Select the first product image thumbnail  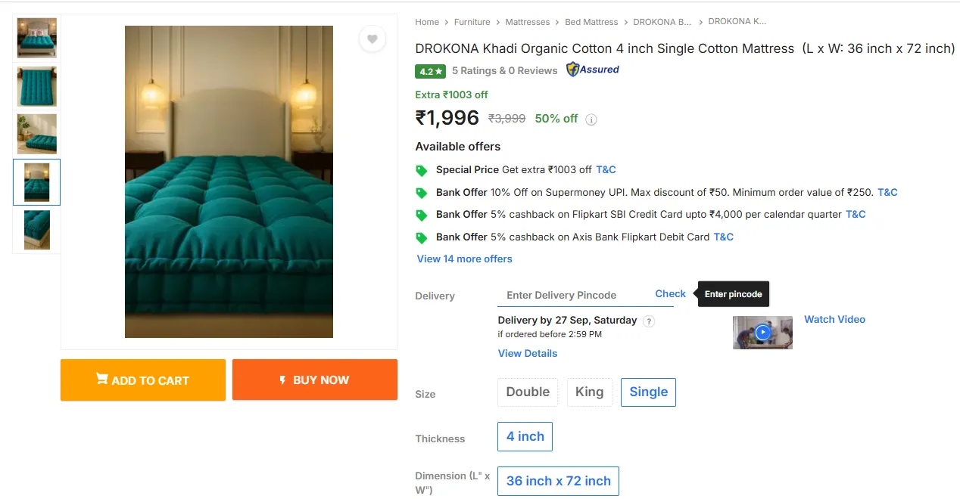(36, 38)
